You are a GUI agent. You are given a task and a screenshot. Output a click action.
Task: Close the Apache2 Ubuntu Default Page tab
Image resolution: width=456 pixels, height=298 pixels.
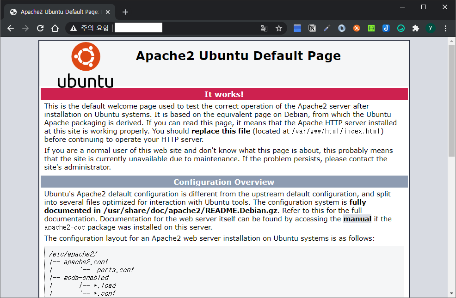(x=108, y=12)
